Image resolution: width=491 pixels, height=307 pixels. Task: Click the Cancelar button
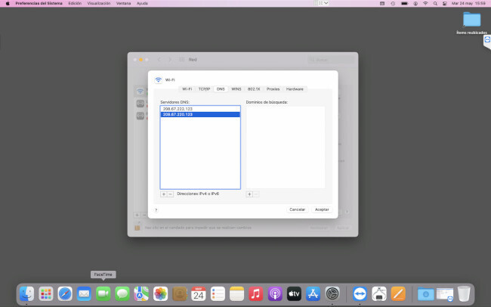pos(297,209)
